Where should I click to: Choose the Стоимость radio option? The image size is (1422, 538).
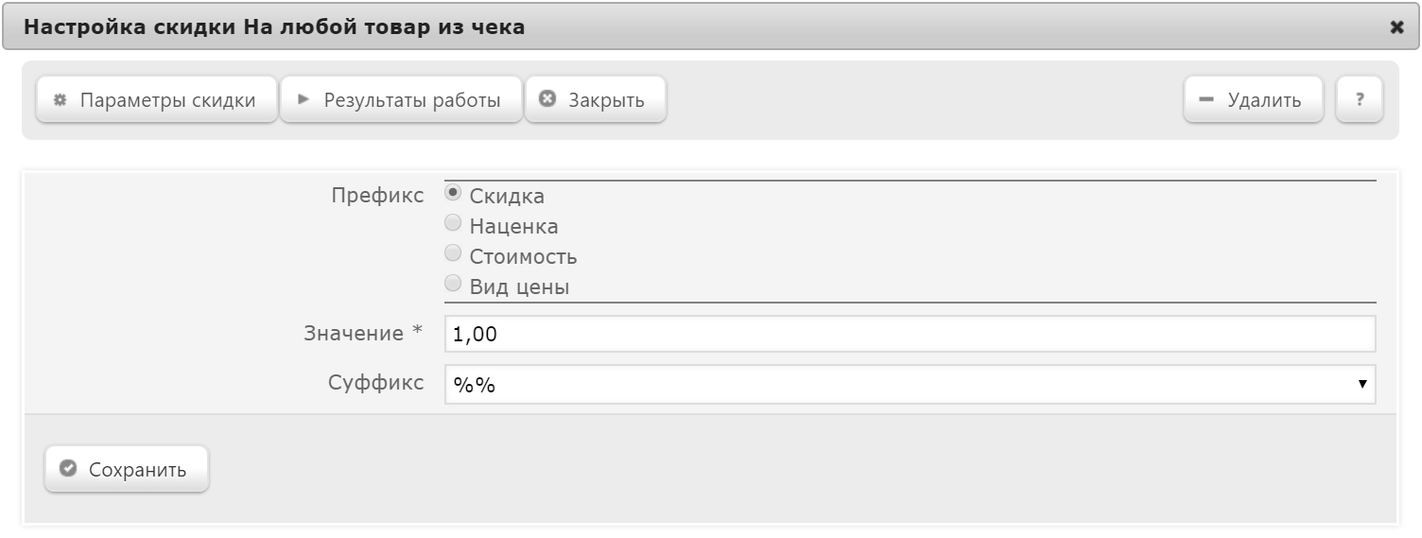pyautogui.click(x=453, y=252)
